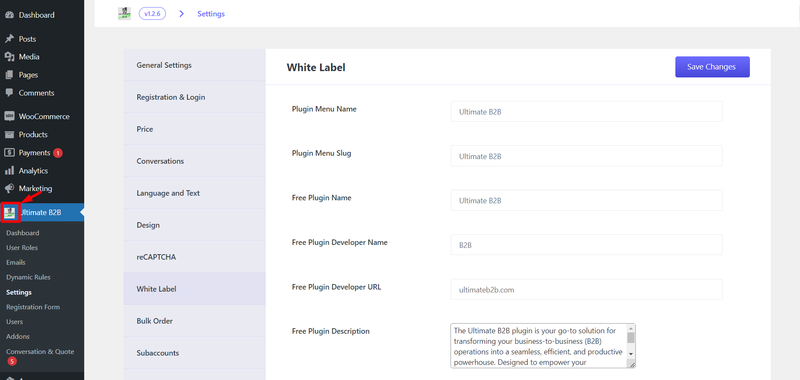
Task: Open the Bulk Order tab
Action: tap(195, 321)
